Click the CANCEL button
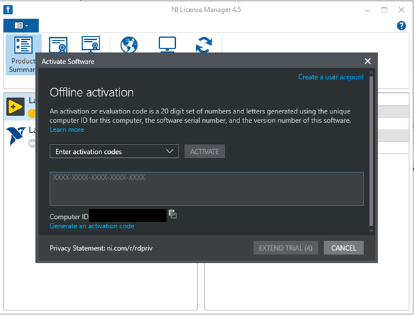The image size is (414, 315). (344, 248)
